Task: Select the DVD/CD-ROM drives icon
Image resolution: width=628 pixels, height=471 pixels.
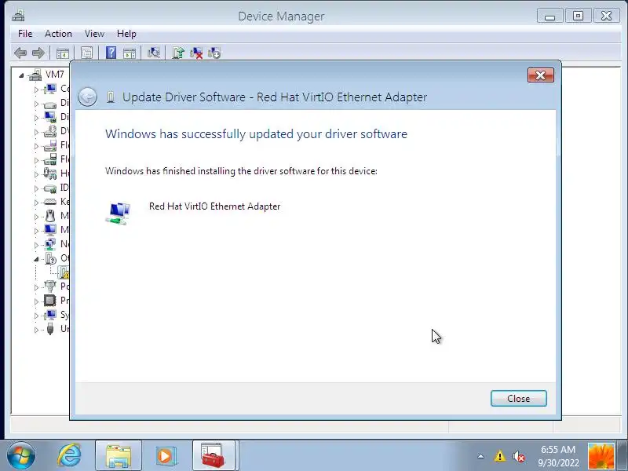Action: coord(50,131)
